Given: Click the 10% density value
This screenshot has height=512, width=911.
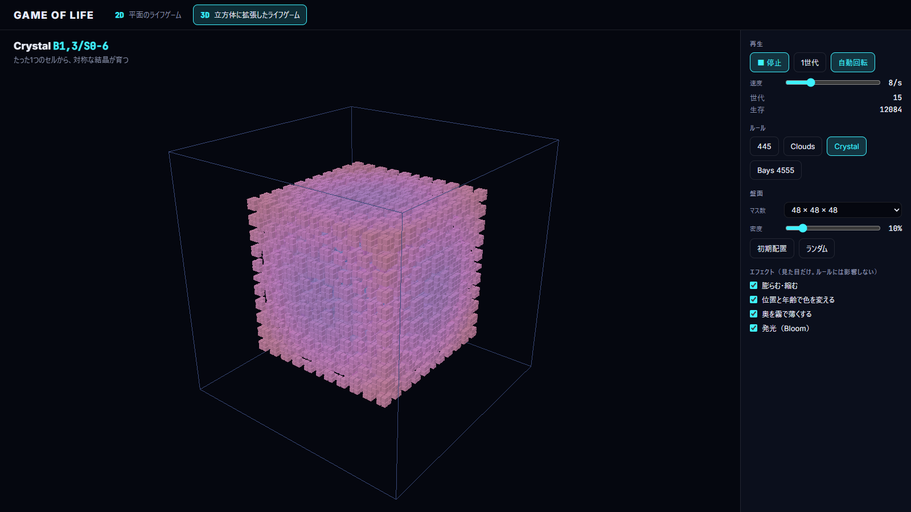Looking at the screenshot, I should 895,228.
